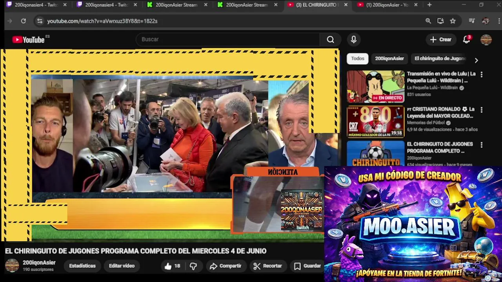Select the Todos filter chip
The image size is (502, 282).
coord(357,59)
